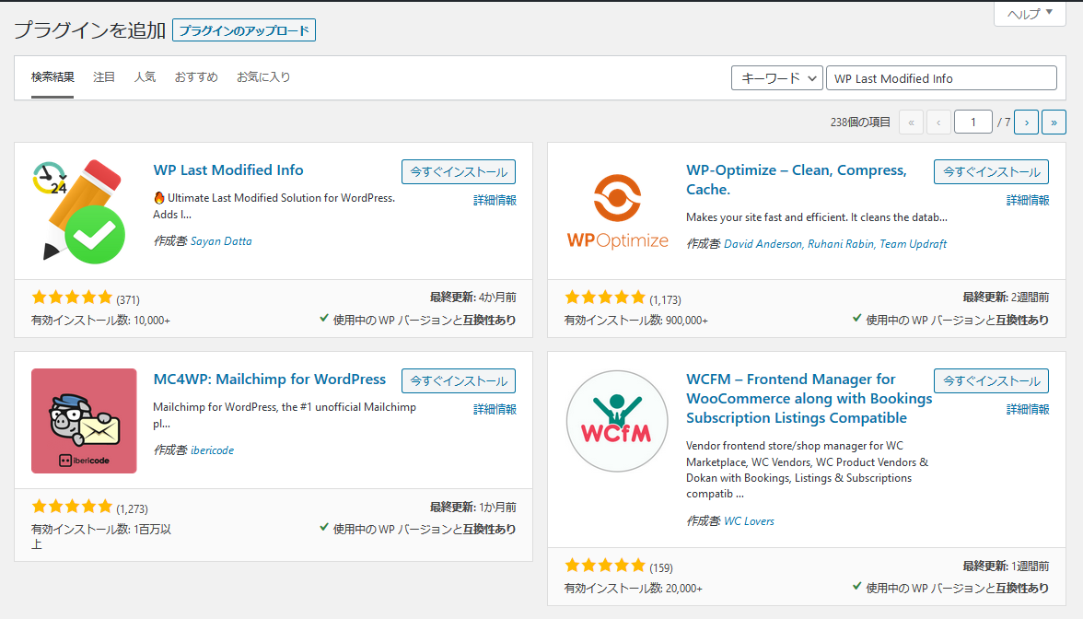Click the WP Last Modified Info plugin icon
This screenshot has height=619, width=1083.
(x=79, y=212)
